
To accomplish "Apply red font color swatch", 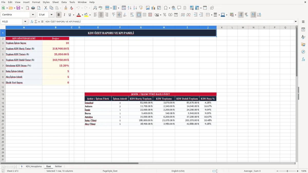I will pos(78,15).
